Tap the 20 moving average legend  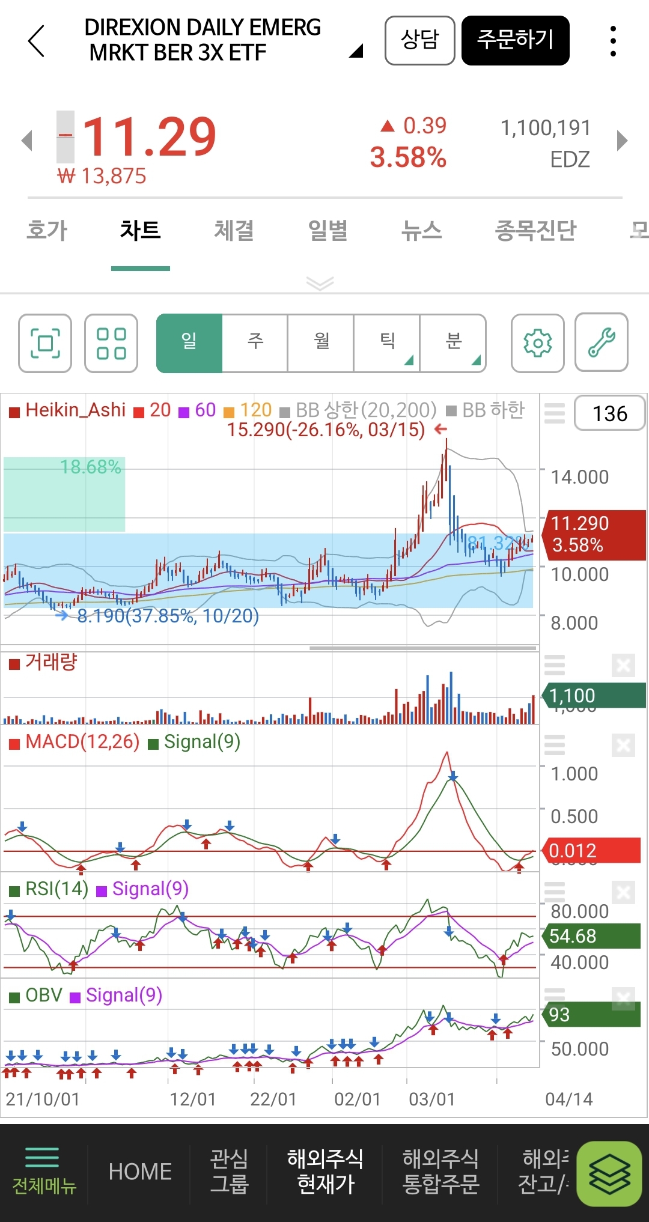click(153, 410)
